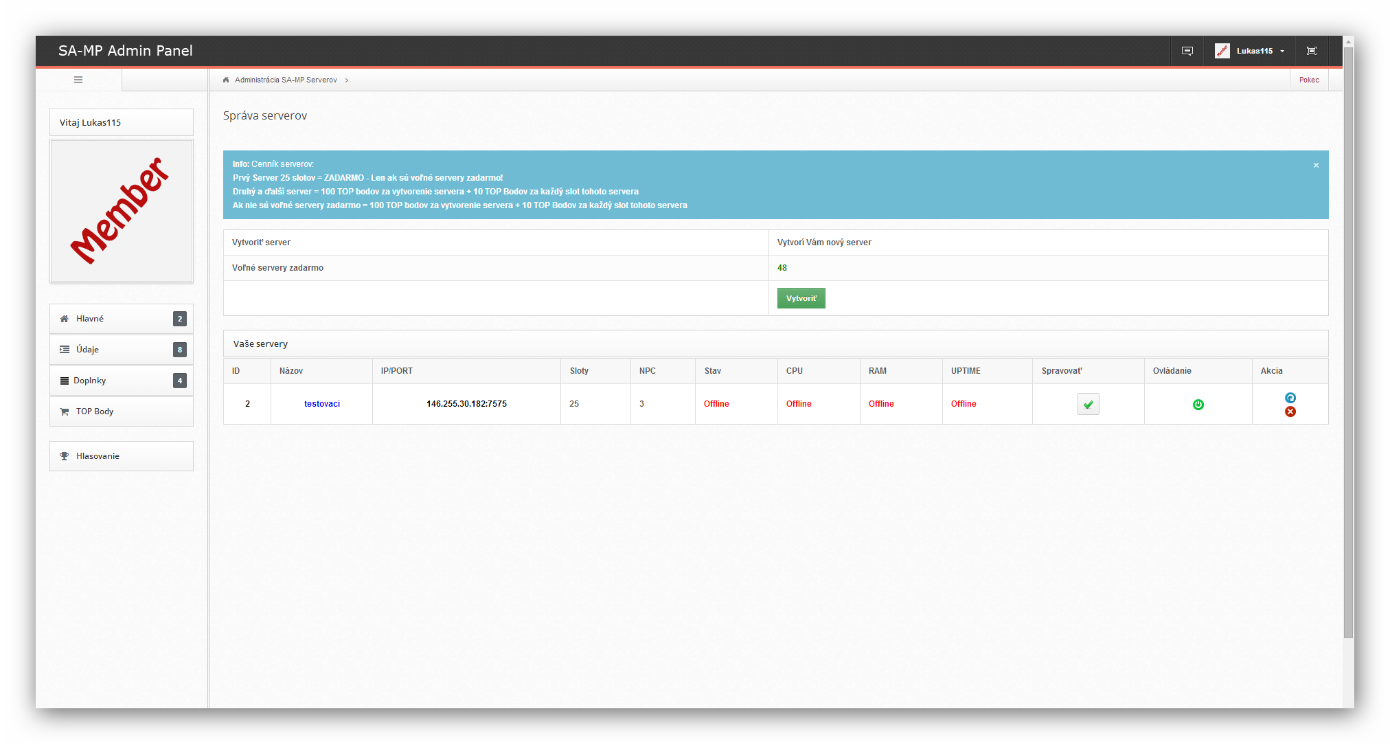Click the green Vytvoriť button

(x=801, y=298)
